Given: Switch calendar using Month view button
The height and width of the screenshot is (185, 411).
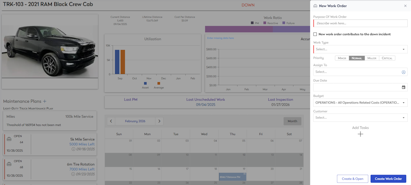Looking at the screenshot, I should (292, 121).
